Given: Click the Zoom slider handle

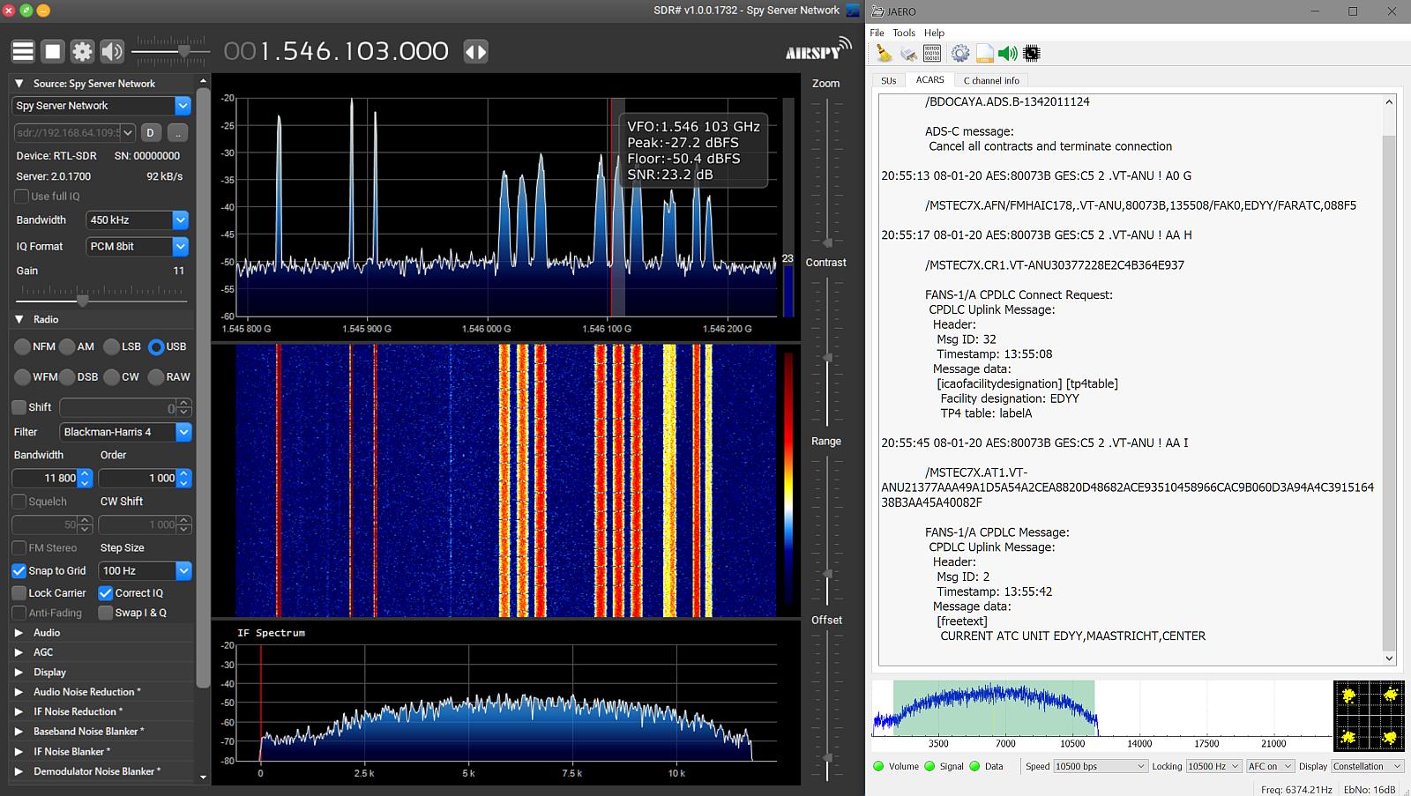Looking at the screenshot, I should [x=827, y=242].
